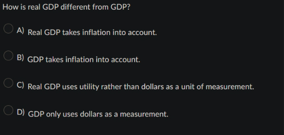Select radio button for answer A
Screen dimensions: 284x135
click(8, 28)
